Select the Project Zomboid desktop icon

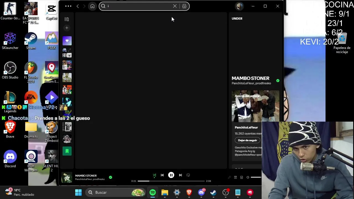tap(52, 132)
